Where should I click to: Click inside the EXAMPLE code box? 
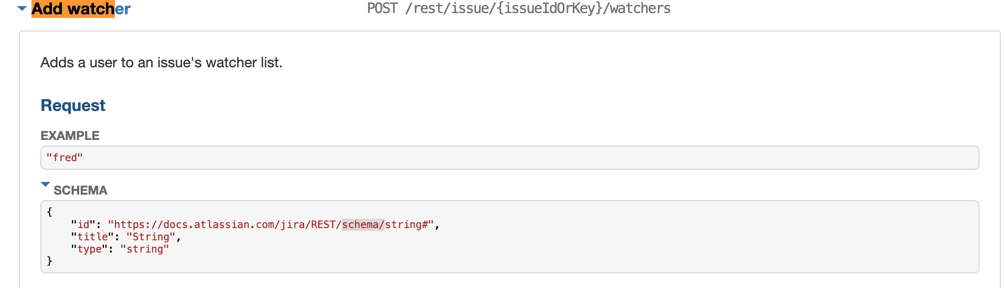tap(510, 157)
